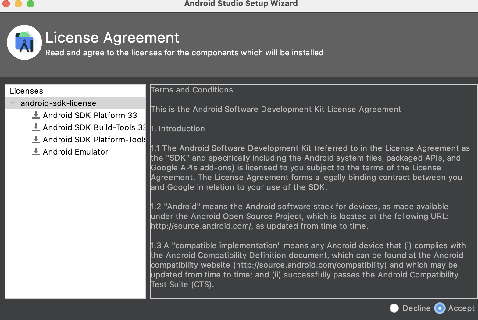Screen dimensions: 478x320
Task: Select Android SDK Platform-Tools item
Action: coord(94,140)
